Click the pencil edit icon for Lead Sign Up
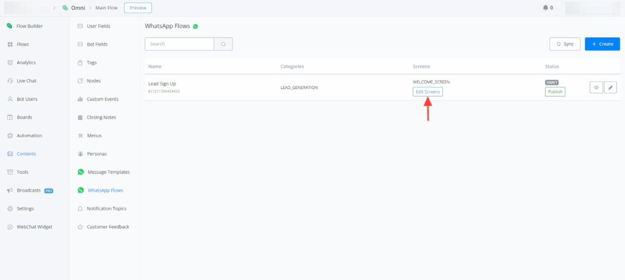This screenshot has height=280, width=625. pos(610,88)
